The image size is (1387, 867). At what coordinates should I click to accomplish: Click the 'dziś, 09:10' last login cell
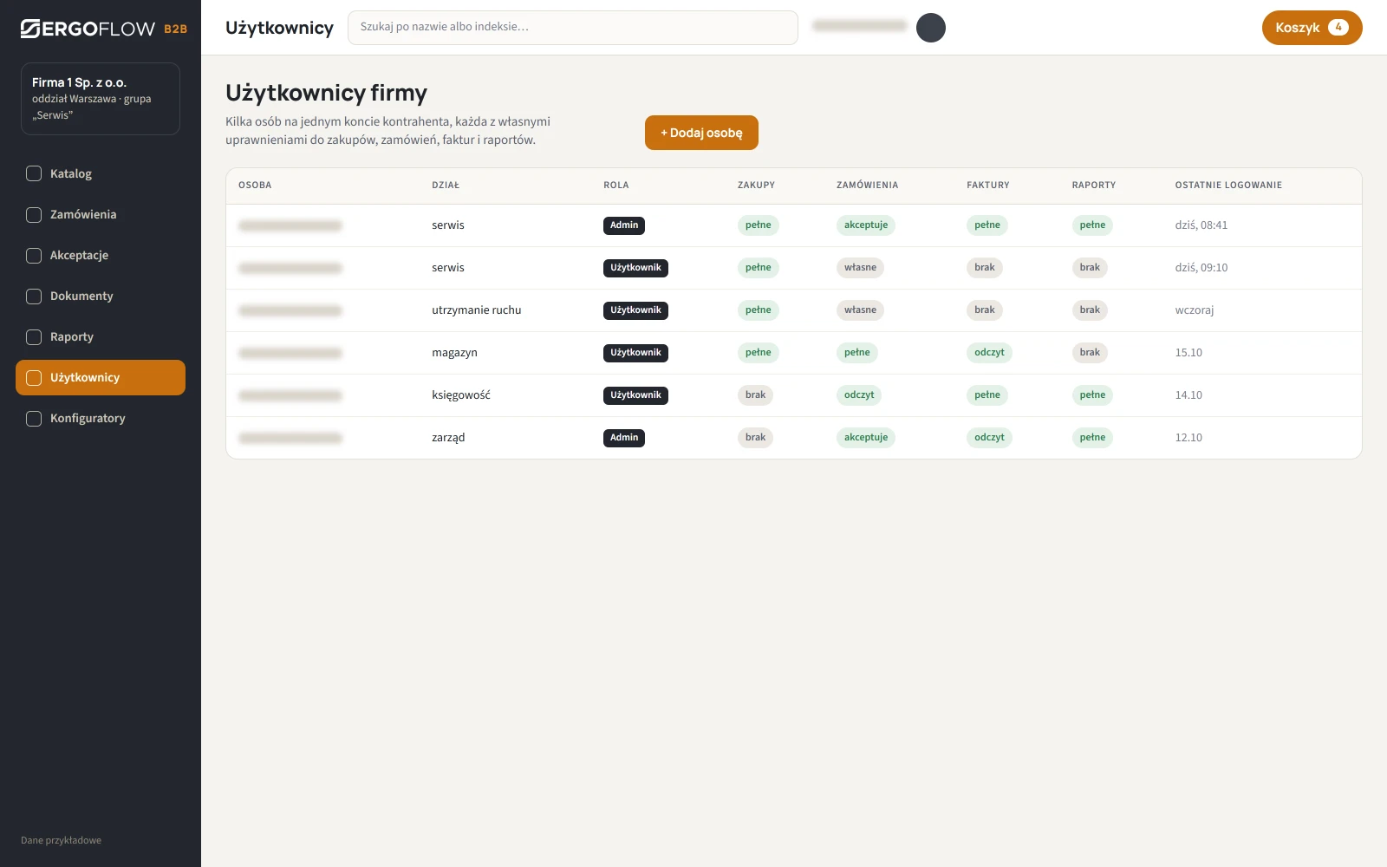coord(1201,268)
